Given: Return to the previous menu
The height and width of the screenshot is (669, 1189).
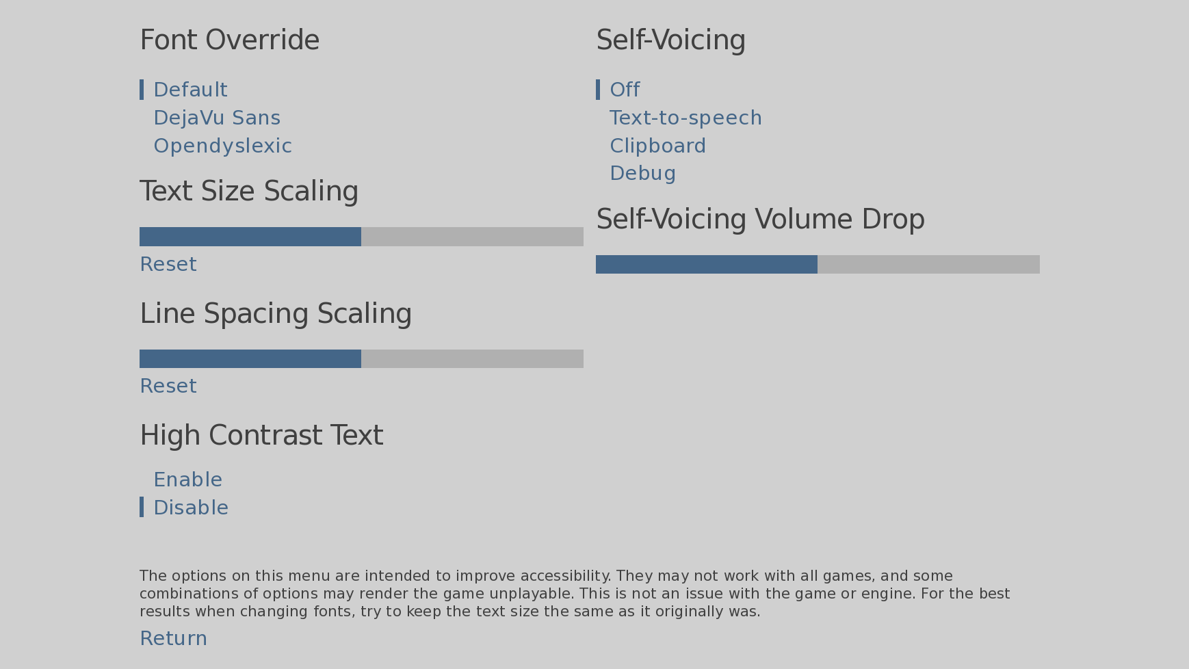Looking at the screenshot, I should (x=173, y=638).
